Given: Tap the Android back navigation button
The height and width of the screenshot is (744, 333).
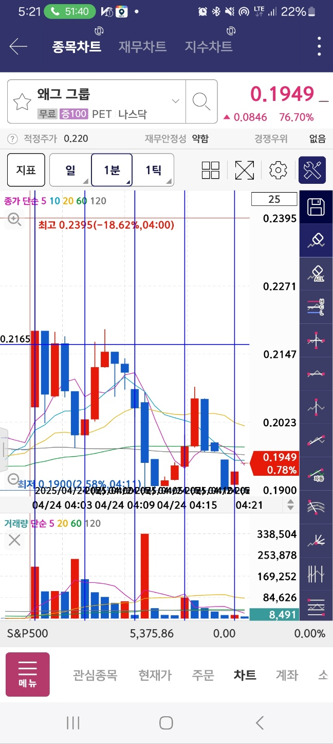Looking at the screenshot, I should pyautogui.click(x=260, y=723).
